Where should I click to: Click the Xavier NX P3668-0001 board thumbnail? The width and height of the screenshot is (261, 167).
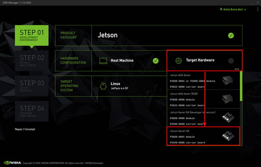click(228, 136)
